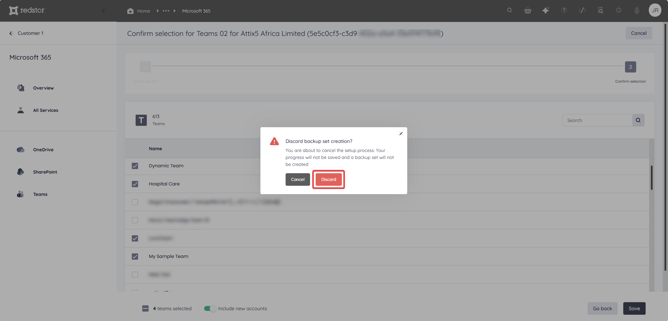This screenshot has width=668, height=321.
Task: Click the My Sample Team row name
Action: (x=168, y=257)
